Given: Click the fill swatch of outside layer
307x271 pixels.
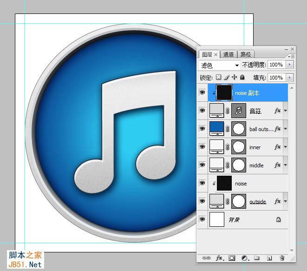Looking at the screenshot, I should click(x=216, y=201).
